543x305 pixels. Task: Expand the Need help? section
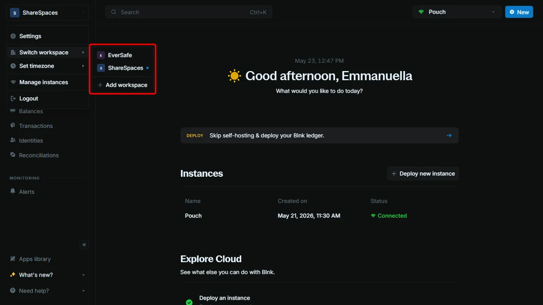coord(47,291)
